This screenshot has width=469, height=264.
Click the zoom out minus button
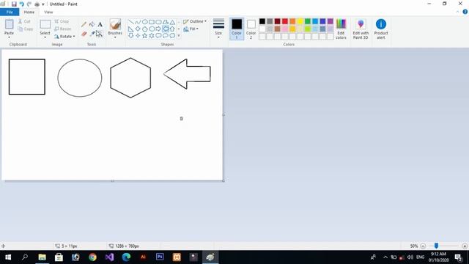[x=423, y=246]
